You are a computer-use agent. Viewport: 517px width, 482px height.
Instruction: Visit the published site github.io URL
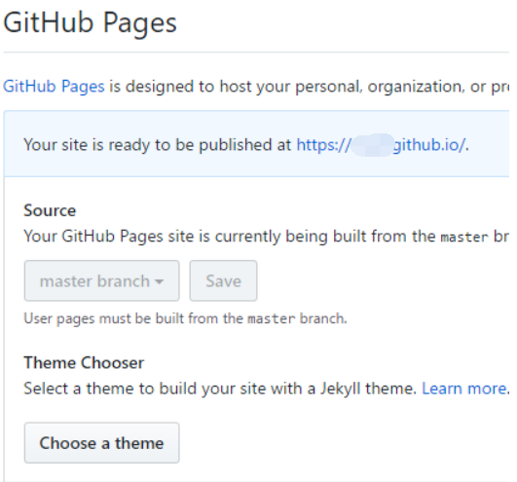tap(381, 145)
